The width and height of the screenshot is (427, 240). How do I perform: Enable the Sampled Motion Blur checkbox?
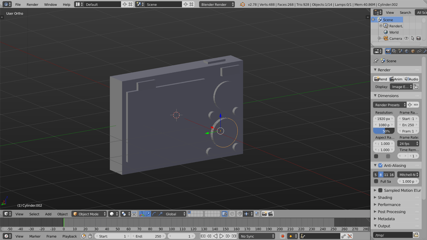coord(381,190)
